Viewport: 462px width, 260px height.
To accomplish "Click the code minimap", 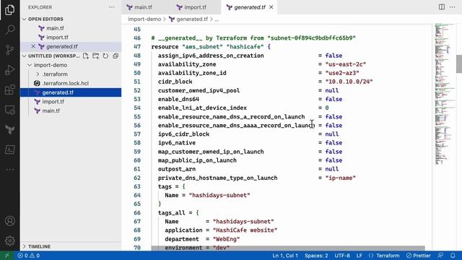I will click(x=445, y=95).
